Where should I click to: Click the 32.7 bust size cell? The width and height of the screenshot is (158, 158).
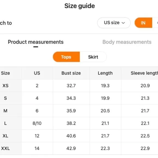[71, 86]
